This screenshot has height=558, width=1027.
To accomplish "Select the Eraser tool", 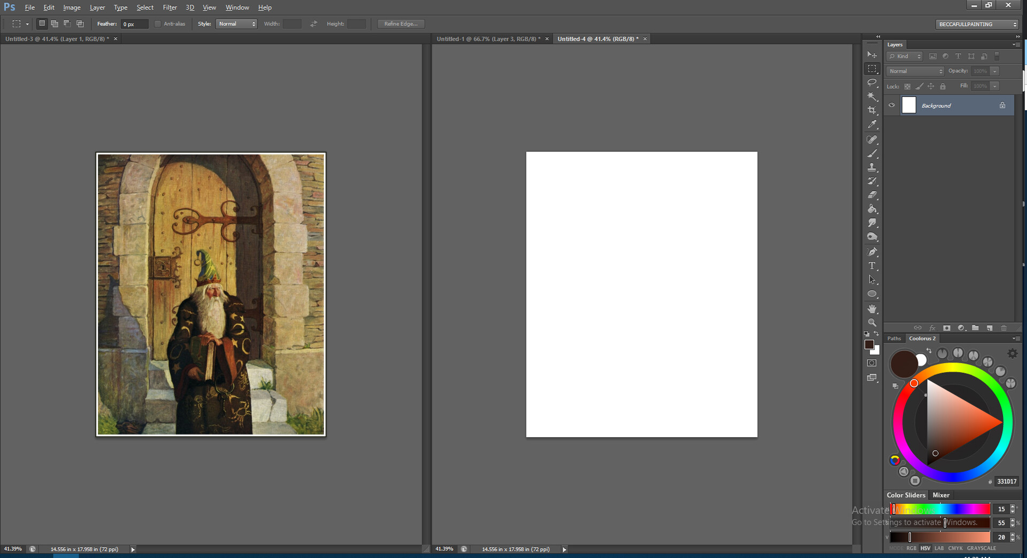I will 872,195.
